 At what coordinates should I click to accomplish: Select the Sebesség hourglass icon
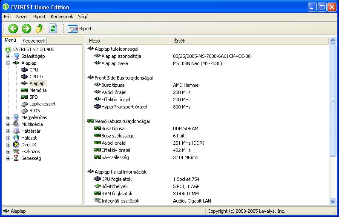tap(16, 158)
